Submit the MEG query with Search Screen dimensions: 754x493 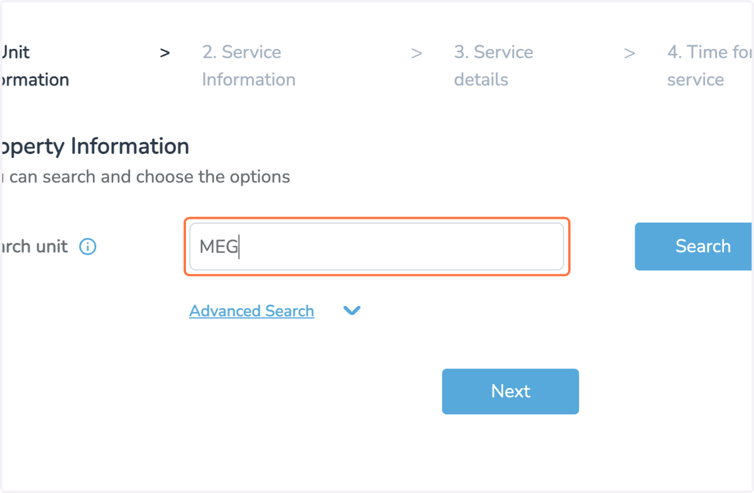pos(694,246)
